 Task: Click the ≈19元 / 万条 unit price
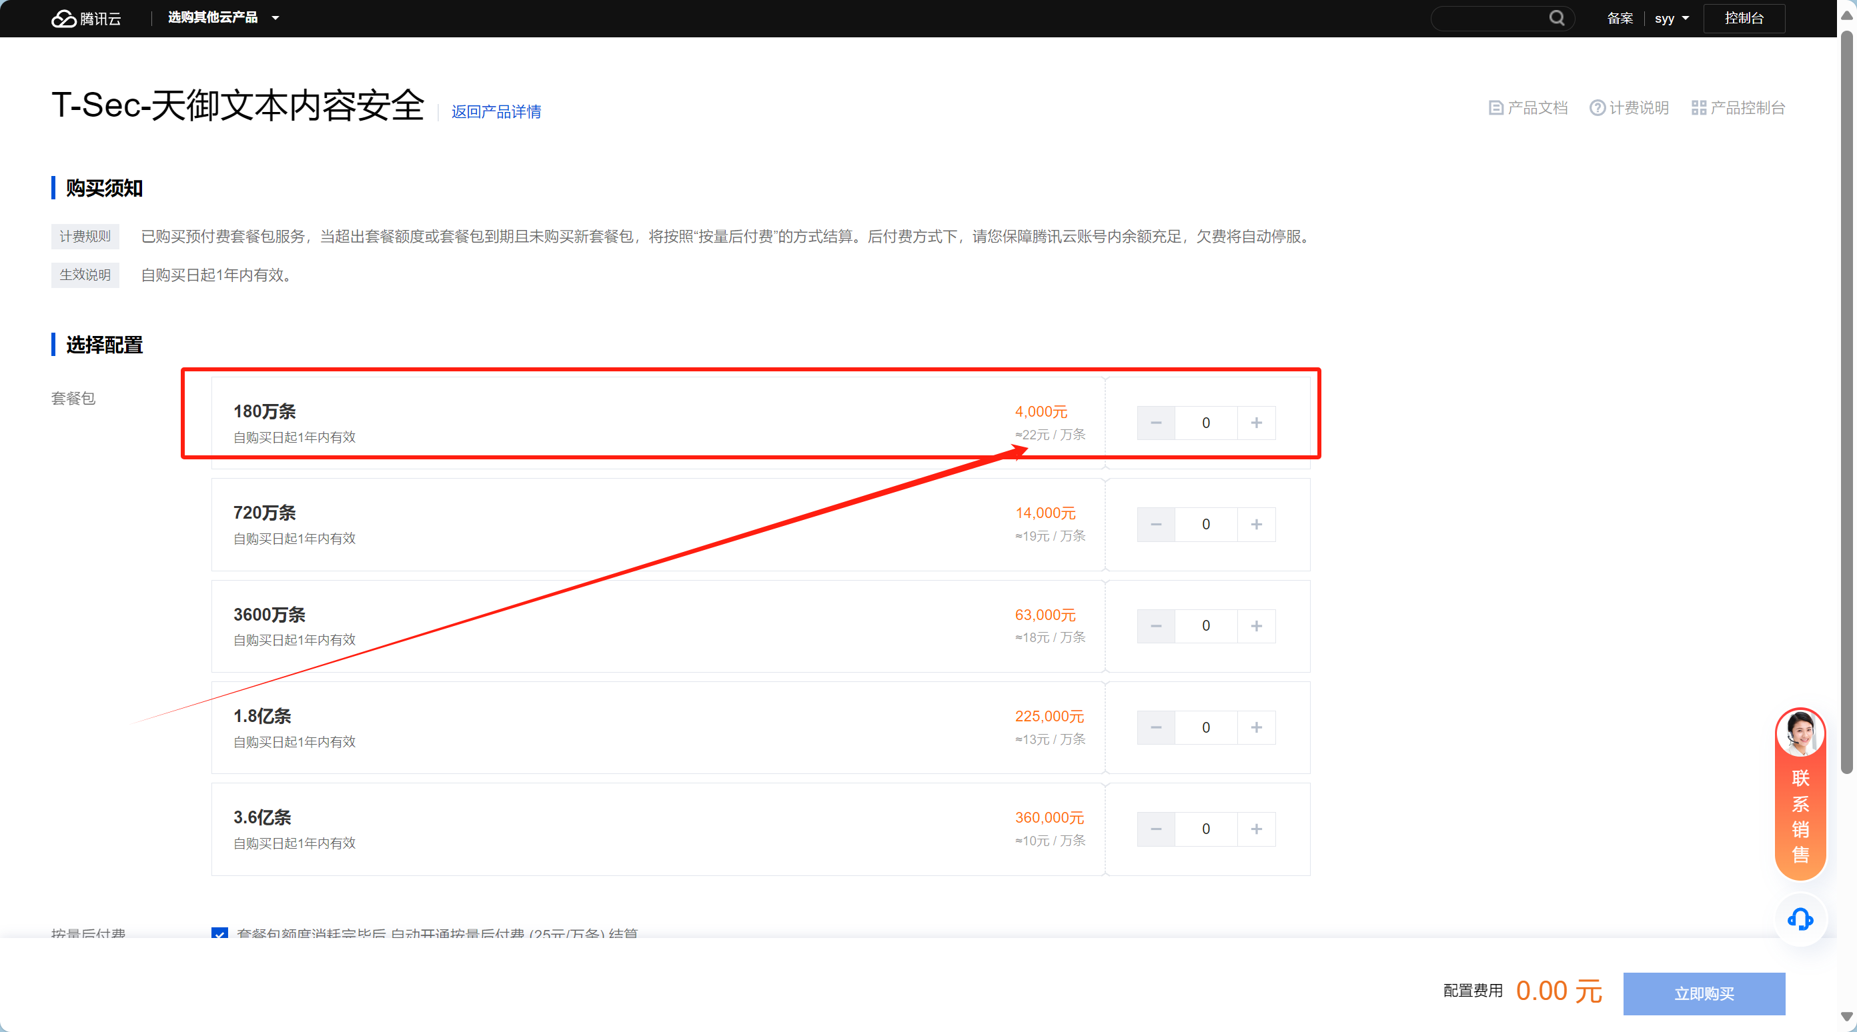[1051, 536]
